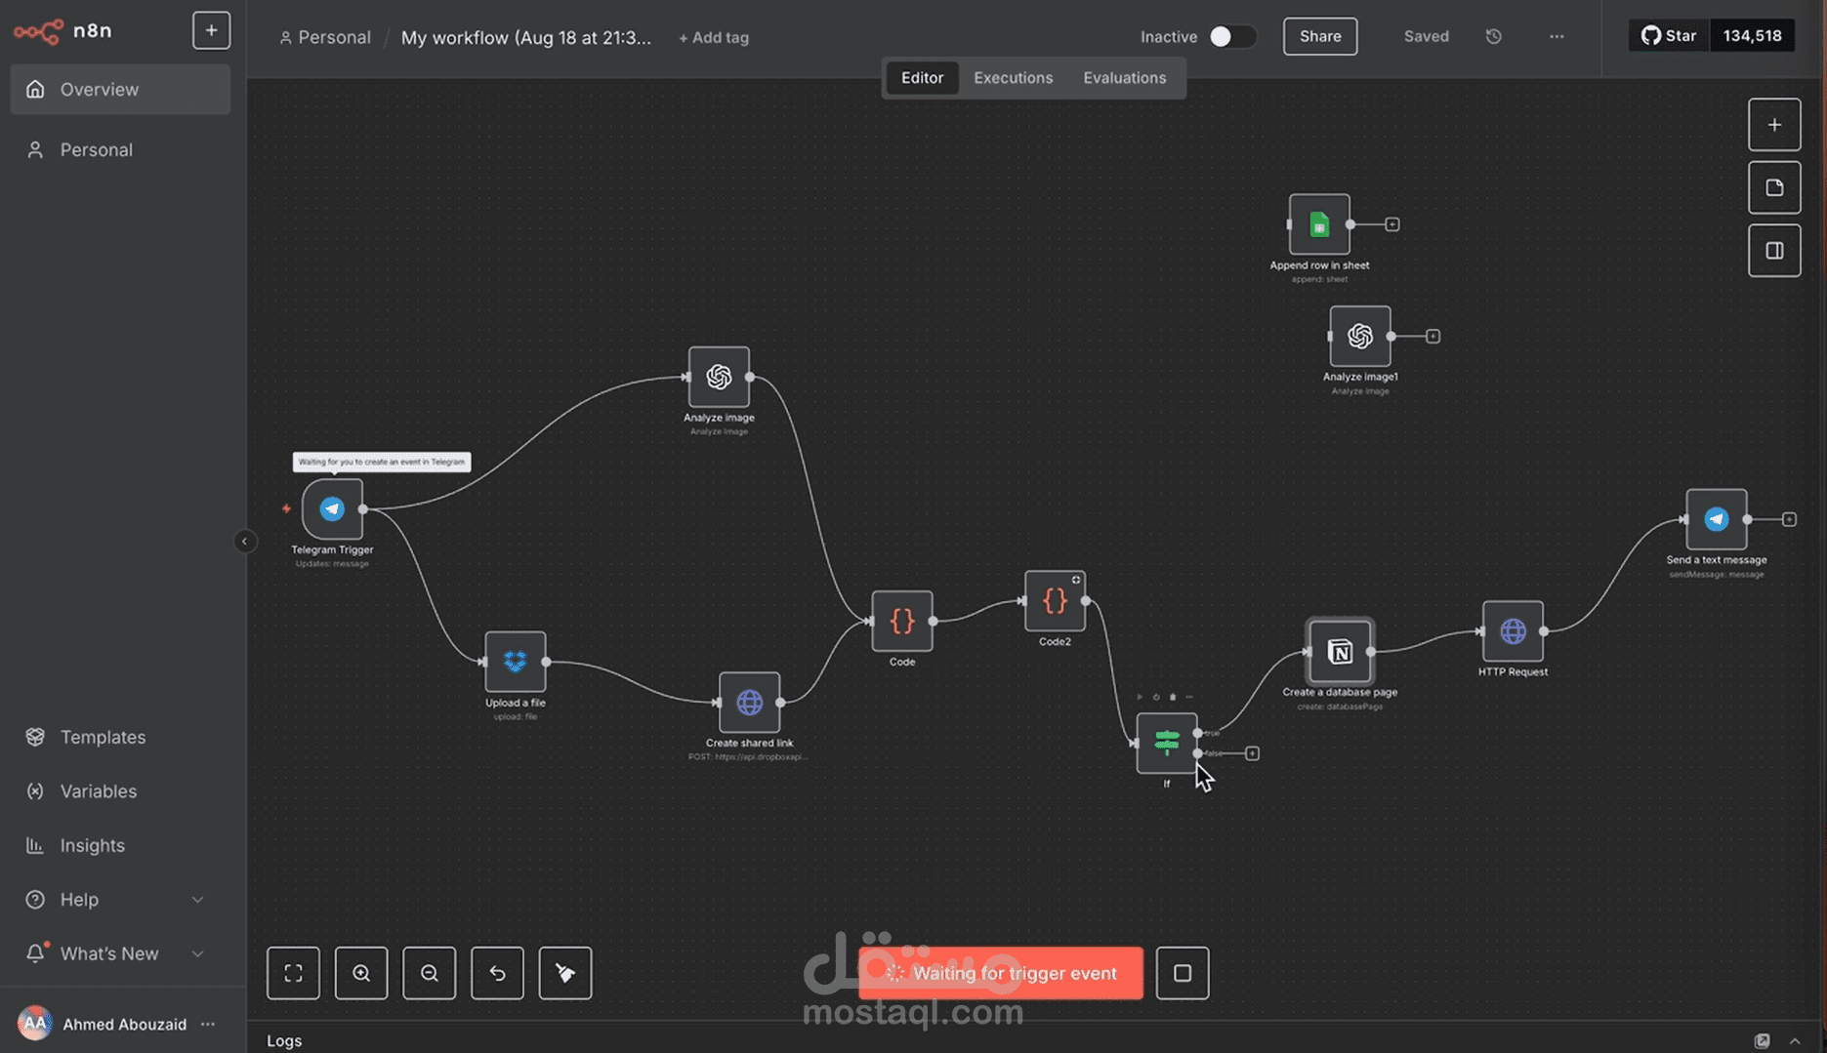Create new item with sidebar plus button

(211, 30)
